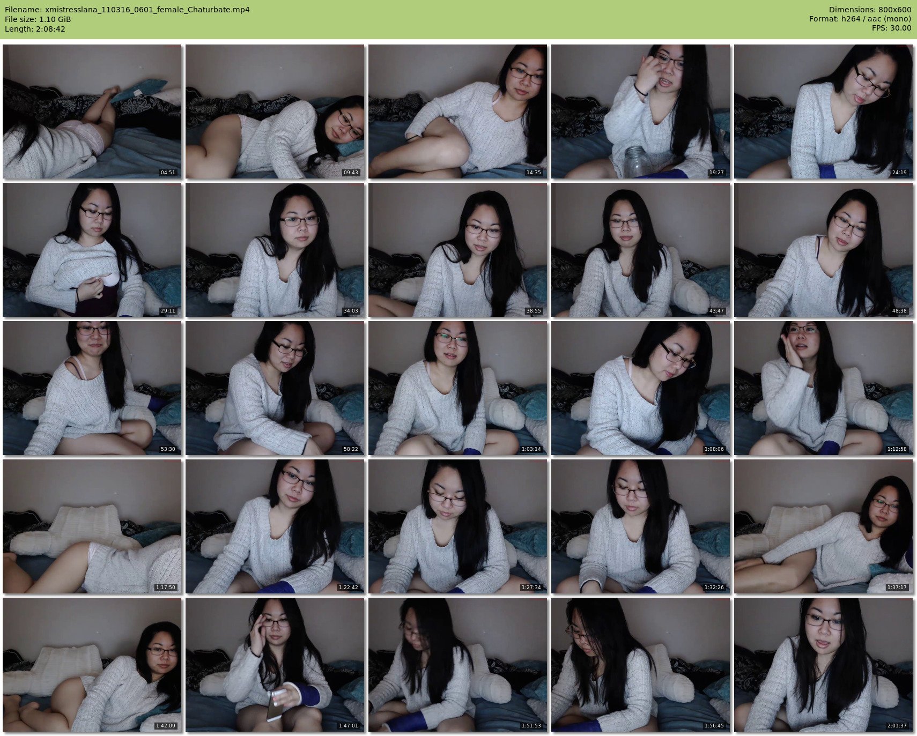
Task: Select the thumbnail timestamped 09:43
Action: point(275,111)
